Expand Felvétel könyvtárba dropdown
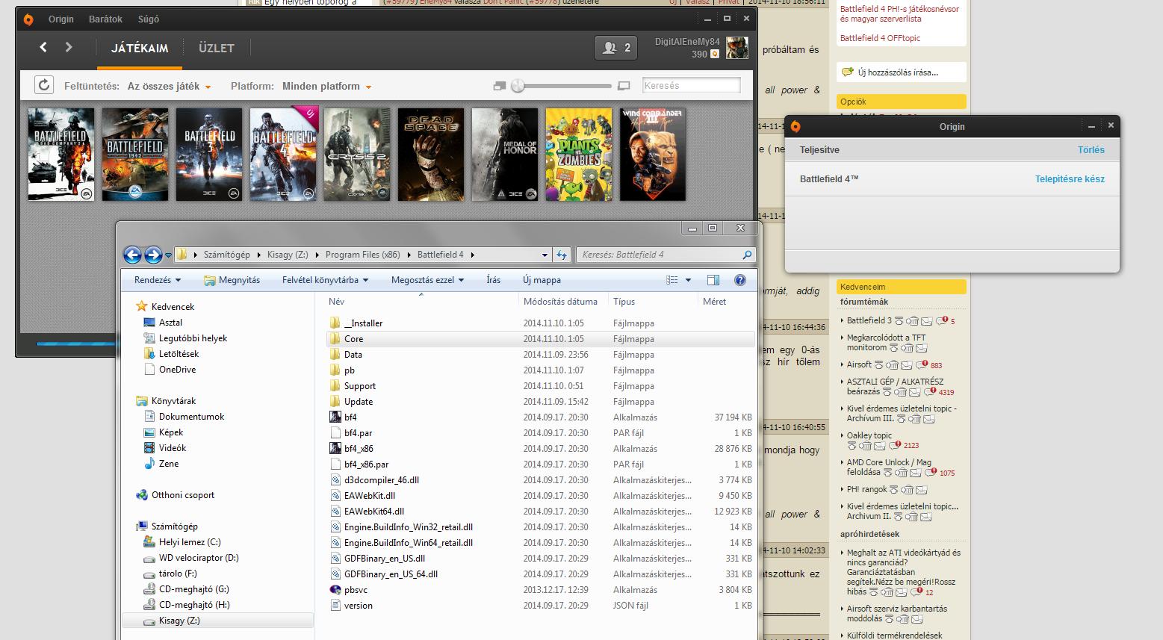The image size is (1163, 640). (325, 280)
